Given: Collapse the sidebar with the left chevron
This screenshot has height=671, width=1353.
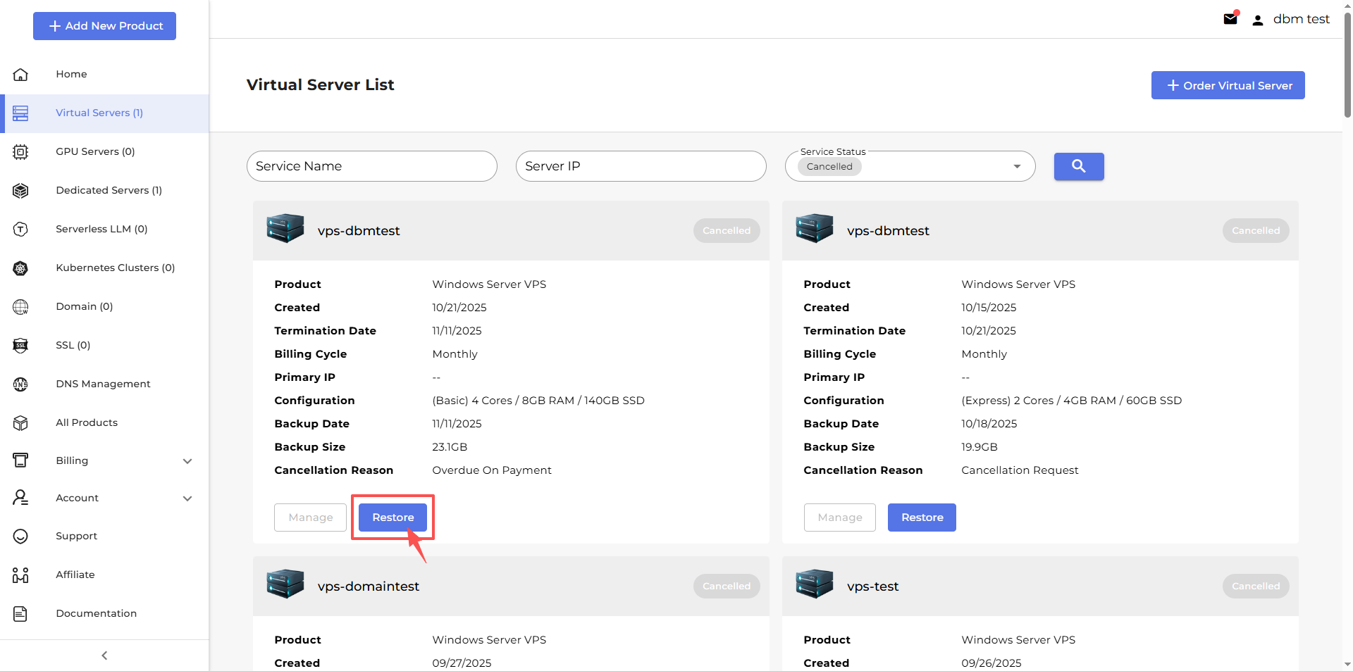Looking at the screenshot, I should click(104, 656).
